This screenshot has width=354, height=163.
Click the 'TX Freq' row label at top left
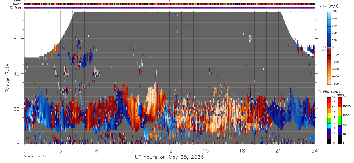click(16, 7)
